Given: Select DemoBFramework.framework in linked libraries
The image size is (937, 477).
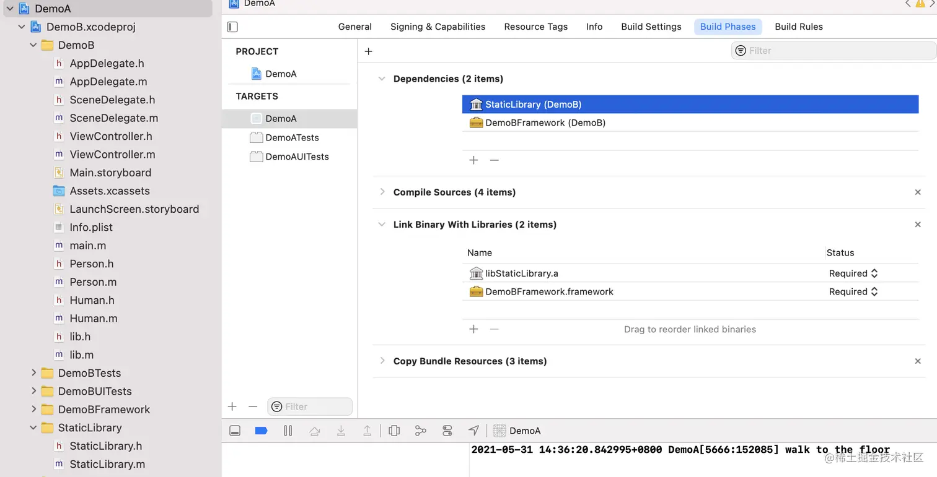Looking at the screenshot, I should point(690,291).
